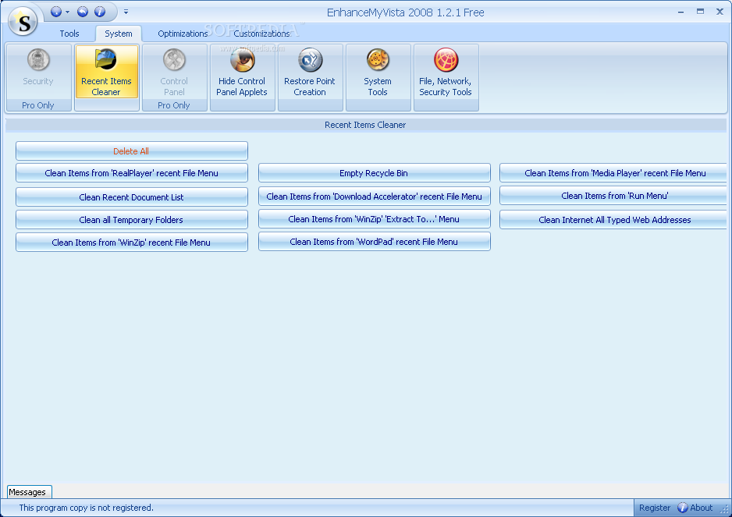Click Clean 'WinZip' 'Extract To...' Menu button

point(375,219)
